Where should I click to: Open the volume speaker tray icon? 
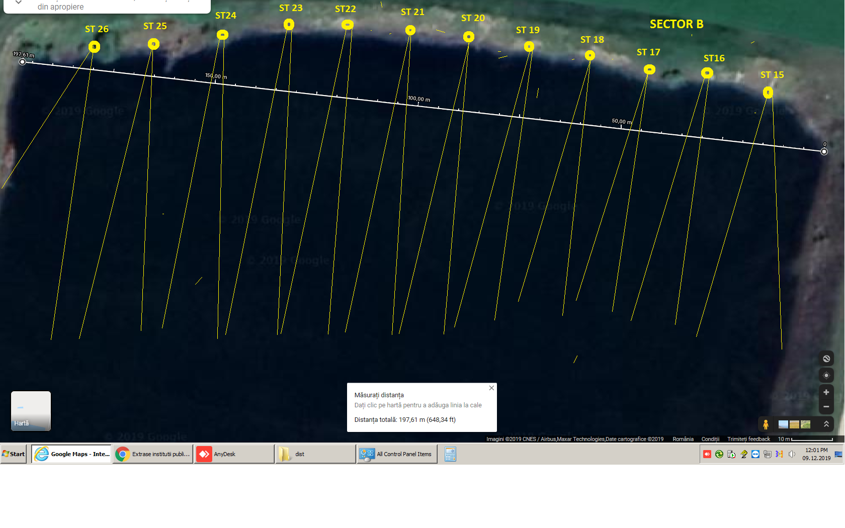pos(792,454)
